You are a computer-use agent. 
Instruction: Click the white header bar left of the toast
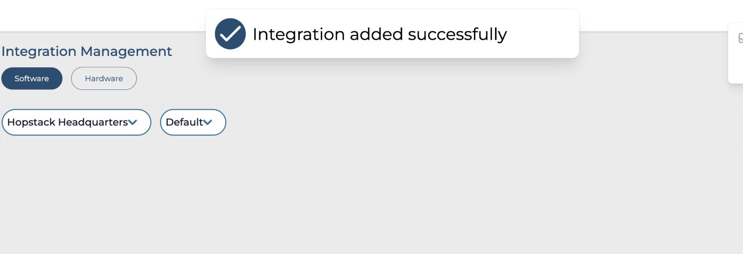pyautogui.click(x=102, y=15)
